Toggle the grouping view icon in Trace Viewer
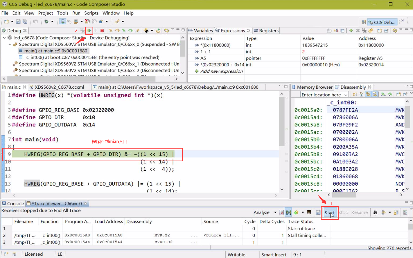Viewport: 413px width, 258px height. [x=288, y=212]
